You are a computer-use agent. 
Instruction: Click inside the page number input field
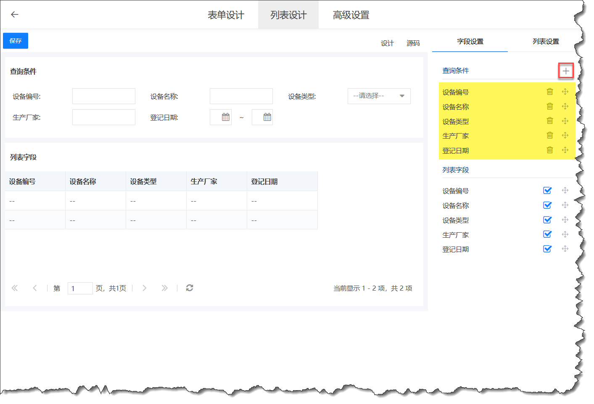80,288
